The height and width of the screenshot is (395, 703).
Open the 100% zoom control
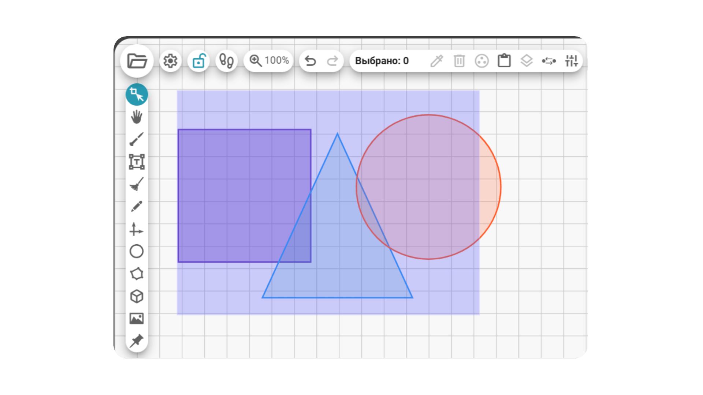pyautogui.click(x=269, y=61)
